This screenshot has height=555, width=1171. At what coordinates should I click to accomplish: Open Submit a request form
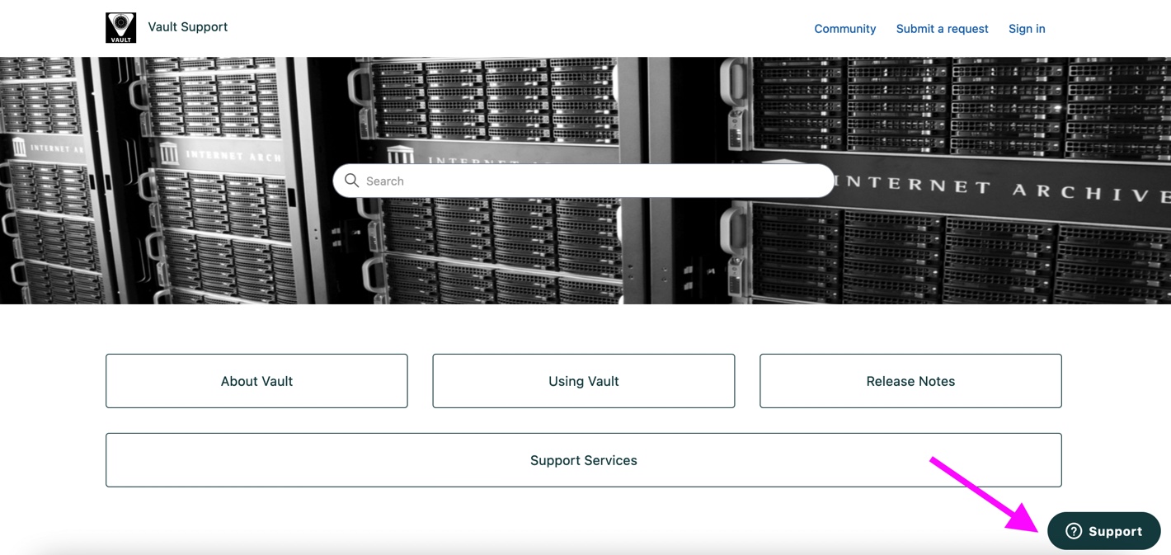[x=942, y=29]
